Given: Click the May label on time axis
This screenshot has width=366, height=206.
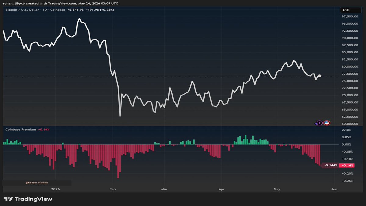Looking at the screenshot, I should (277, 189).
